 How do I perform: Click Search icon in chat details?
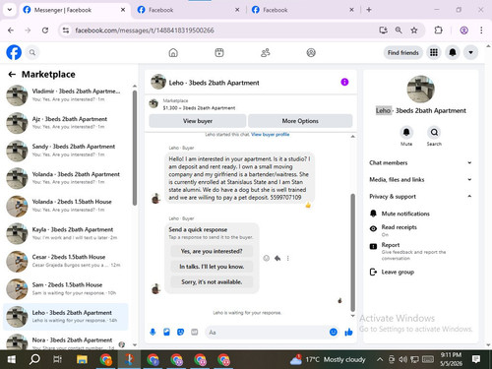[x=434, y=132]
